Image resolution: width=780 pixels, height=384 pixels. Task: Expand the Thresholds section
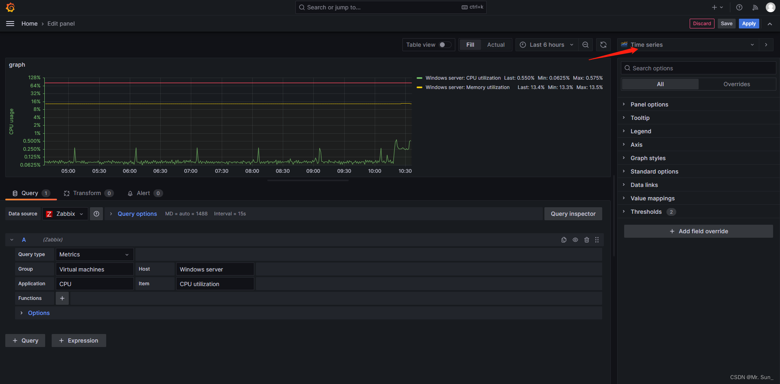[x=646, y=212]
